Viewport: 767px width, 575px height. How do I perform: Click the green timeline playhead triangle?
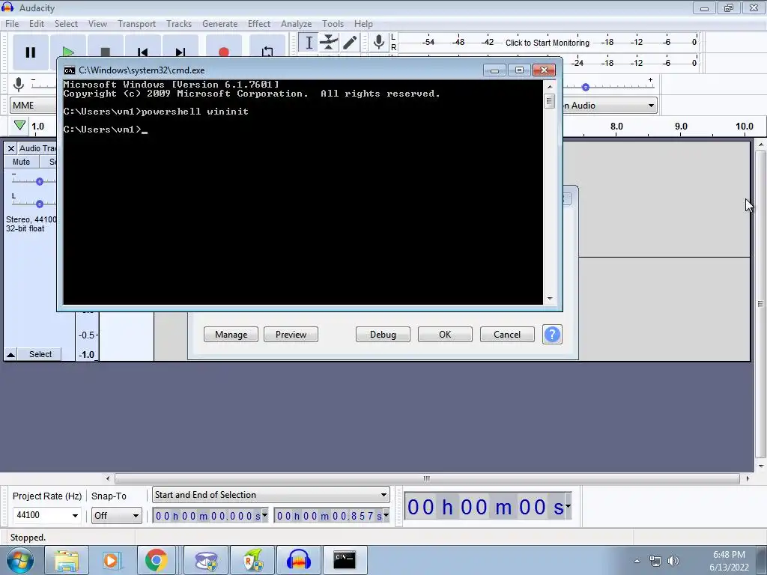(x=19, y=126)
